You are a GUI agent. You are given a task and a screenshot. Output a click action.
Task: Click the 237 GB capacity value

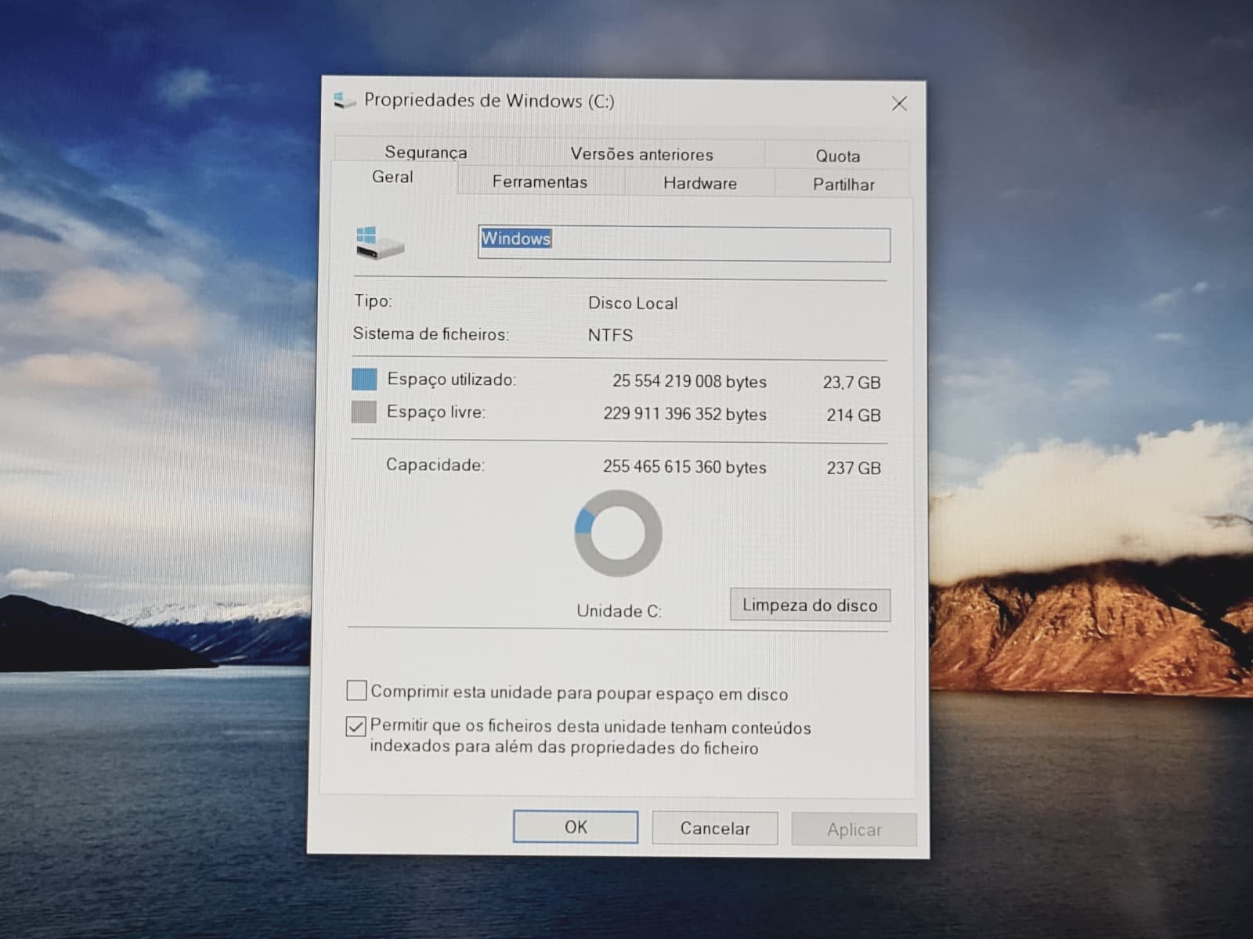pos(854,468)
